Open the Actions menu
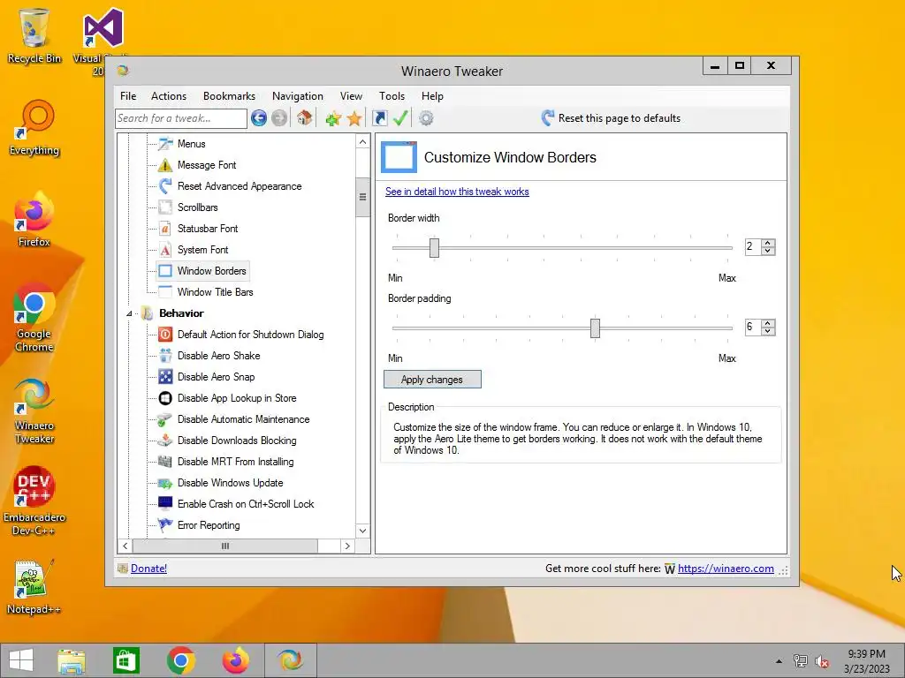Viewport: 905px width, 678px height. (169, 96)
